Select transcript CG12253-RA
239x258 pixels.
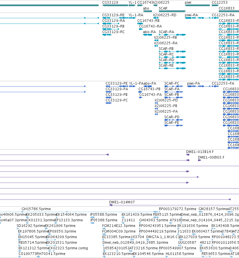[223, 15]
